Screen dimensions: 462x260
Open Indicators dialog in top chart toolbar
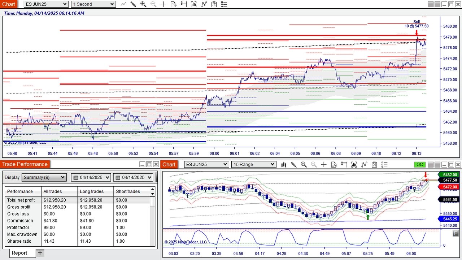[204, 4]
